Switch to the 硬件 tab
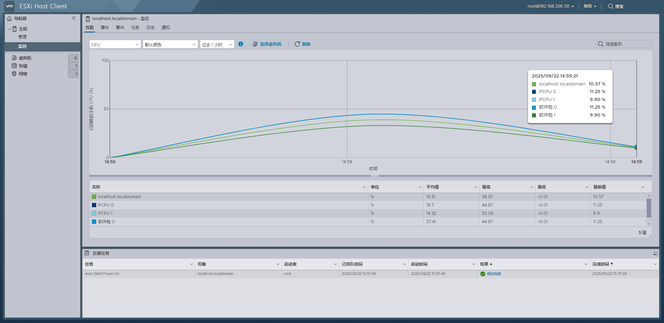 [104, 28]
